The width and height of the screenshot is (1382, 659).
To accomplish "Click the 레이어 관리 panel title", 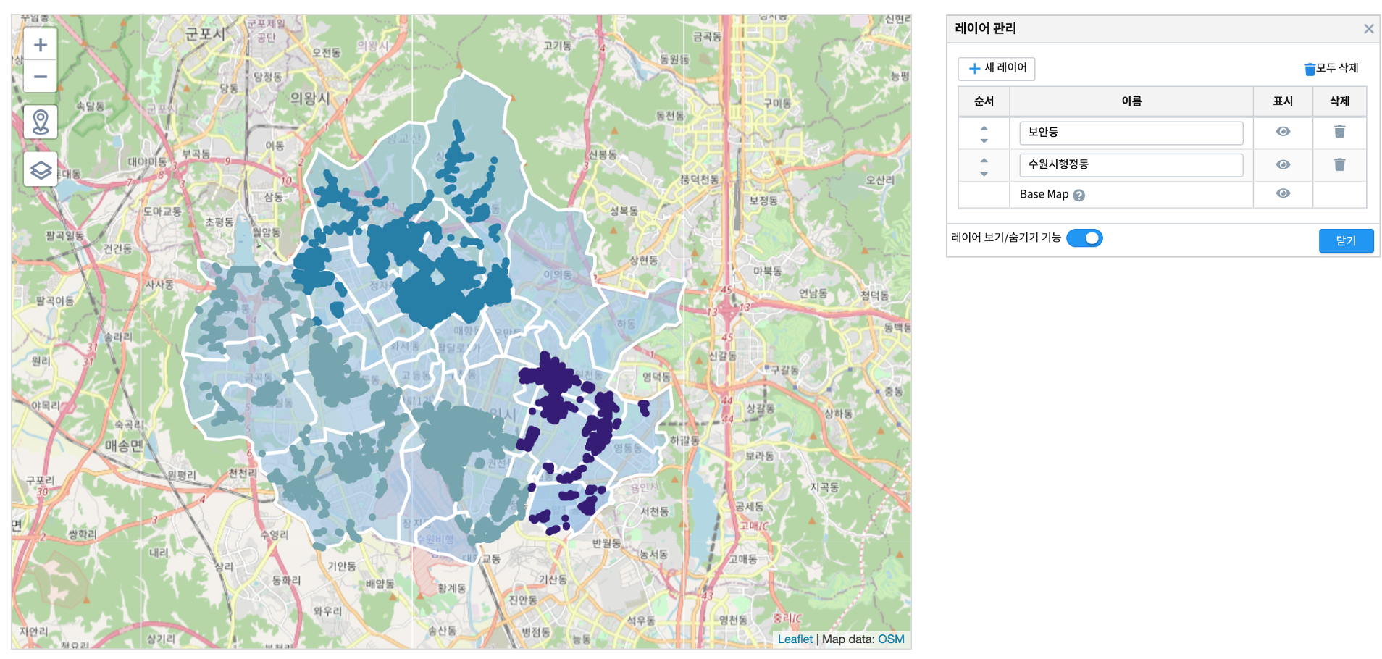I will pyautogui.click(x=985, y=29).
